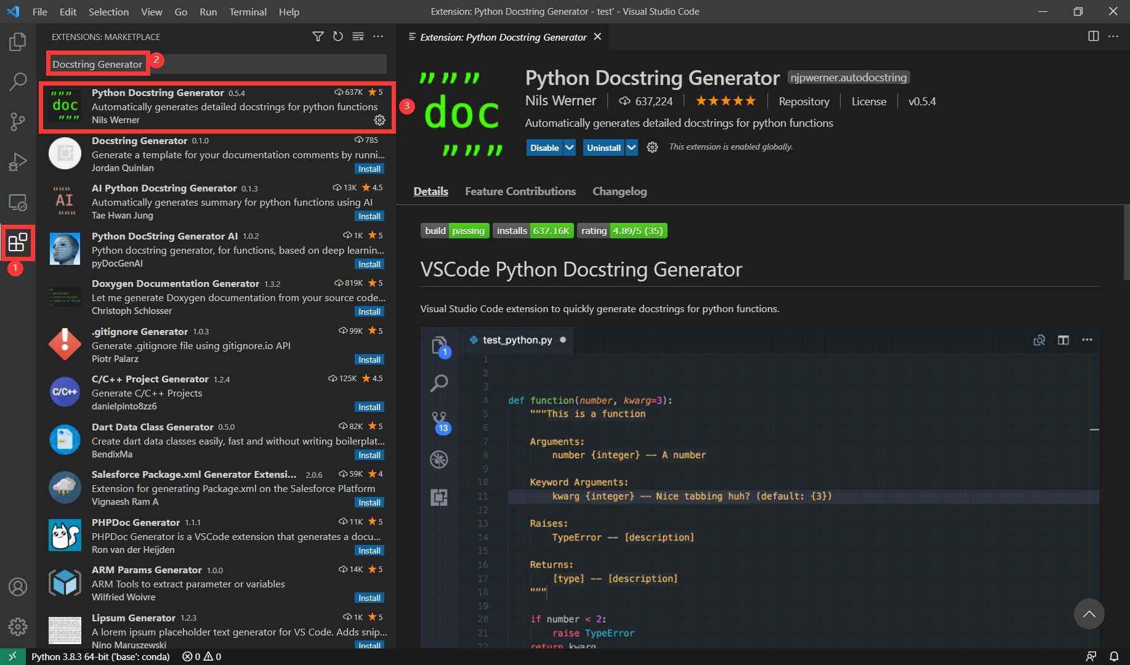Open publisher Nils Werner link

(x=560, y=100)
